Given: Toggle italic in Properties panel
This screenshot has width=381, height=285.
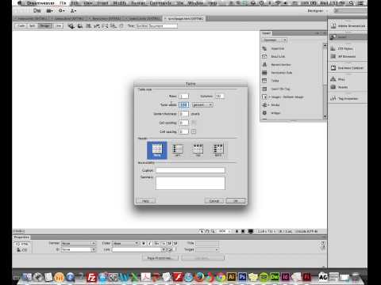Looking at the screenshot, I should (x=149, y=243).
